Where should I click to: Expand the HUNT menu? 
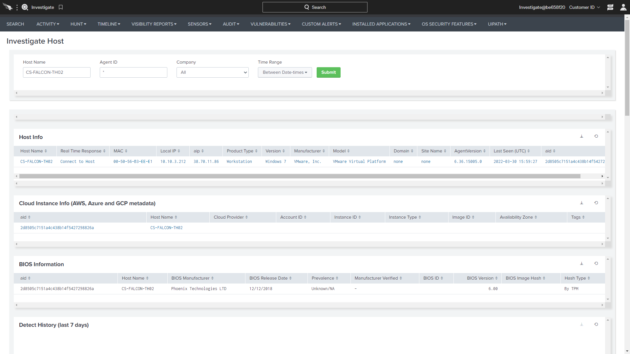coord(78,24)
